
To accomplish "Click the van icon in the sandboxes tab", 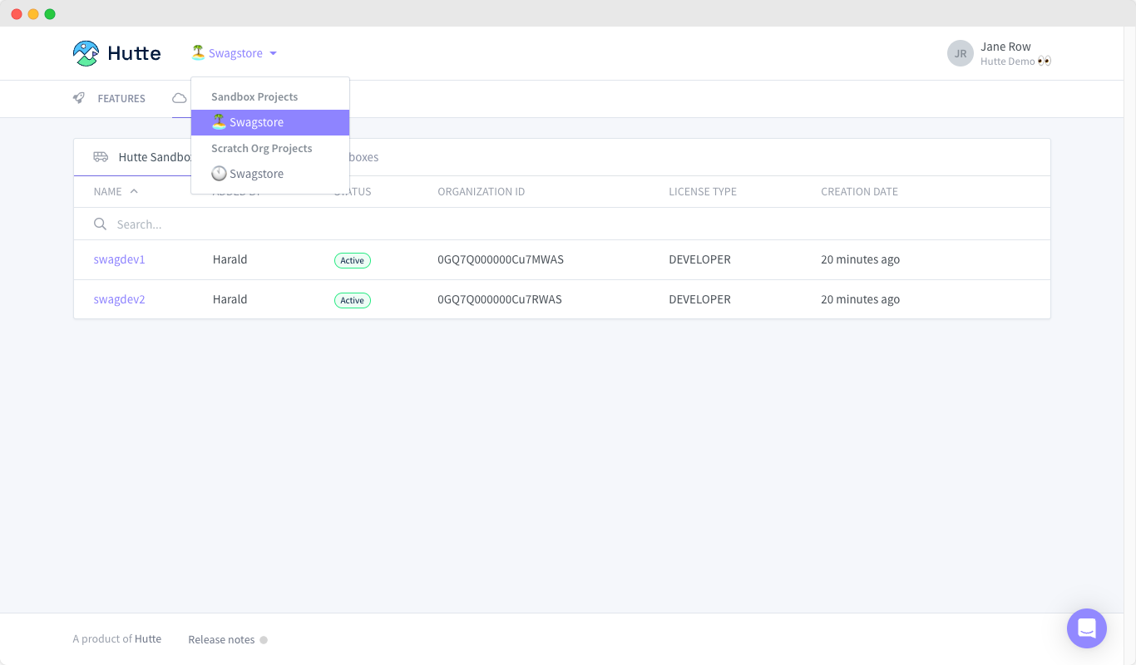I will click(x=101, y=157).
